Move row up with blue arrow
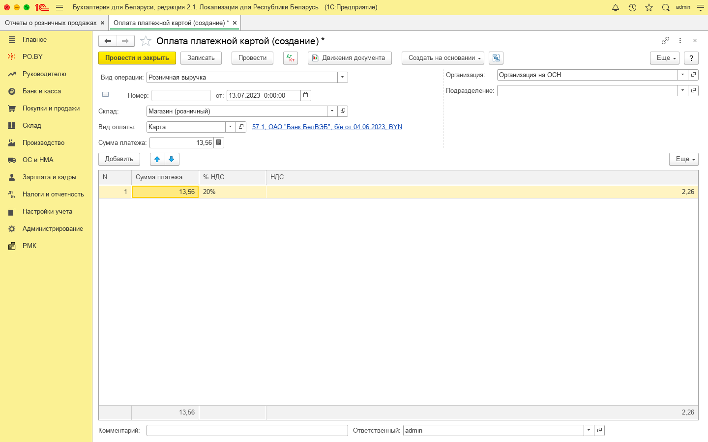The width and height of the screenshot is (708, 442). 157,159
